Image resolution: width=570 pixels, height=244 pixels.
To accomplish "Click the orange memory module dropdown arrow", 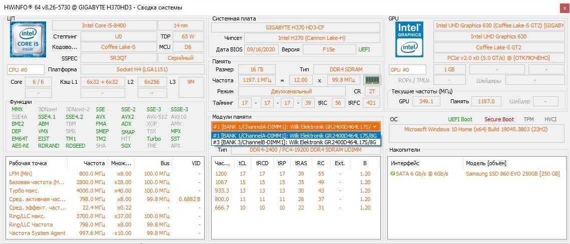I will point(375,126).
